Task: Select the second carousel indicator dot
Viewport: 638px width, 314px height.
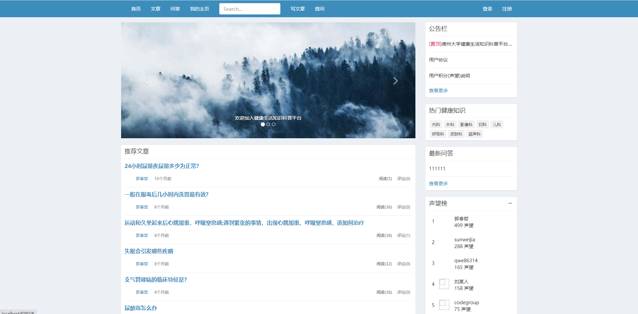Action: click(268, 124)
